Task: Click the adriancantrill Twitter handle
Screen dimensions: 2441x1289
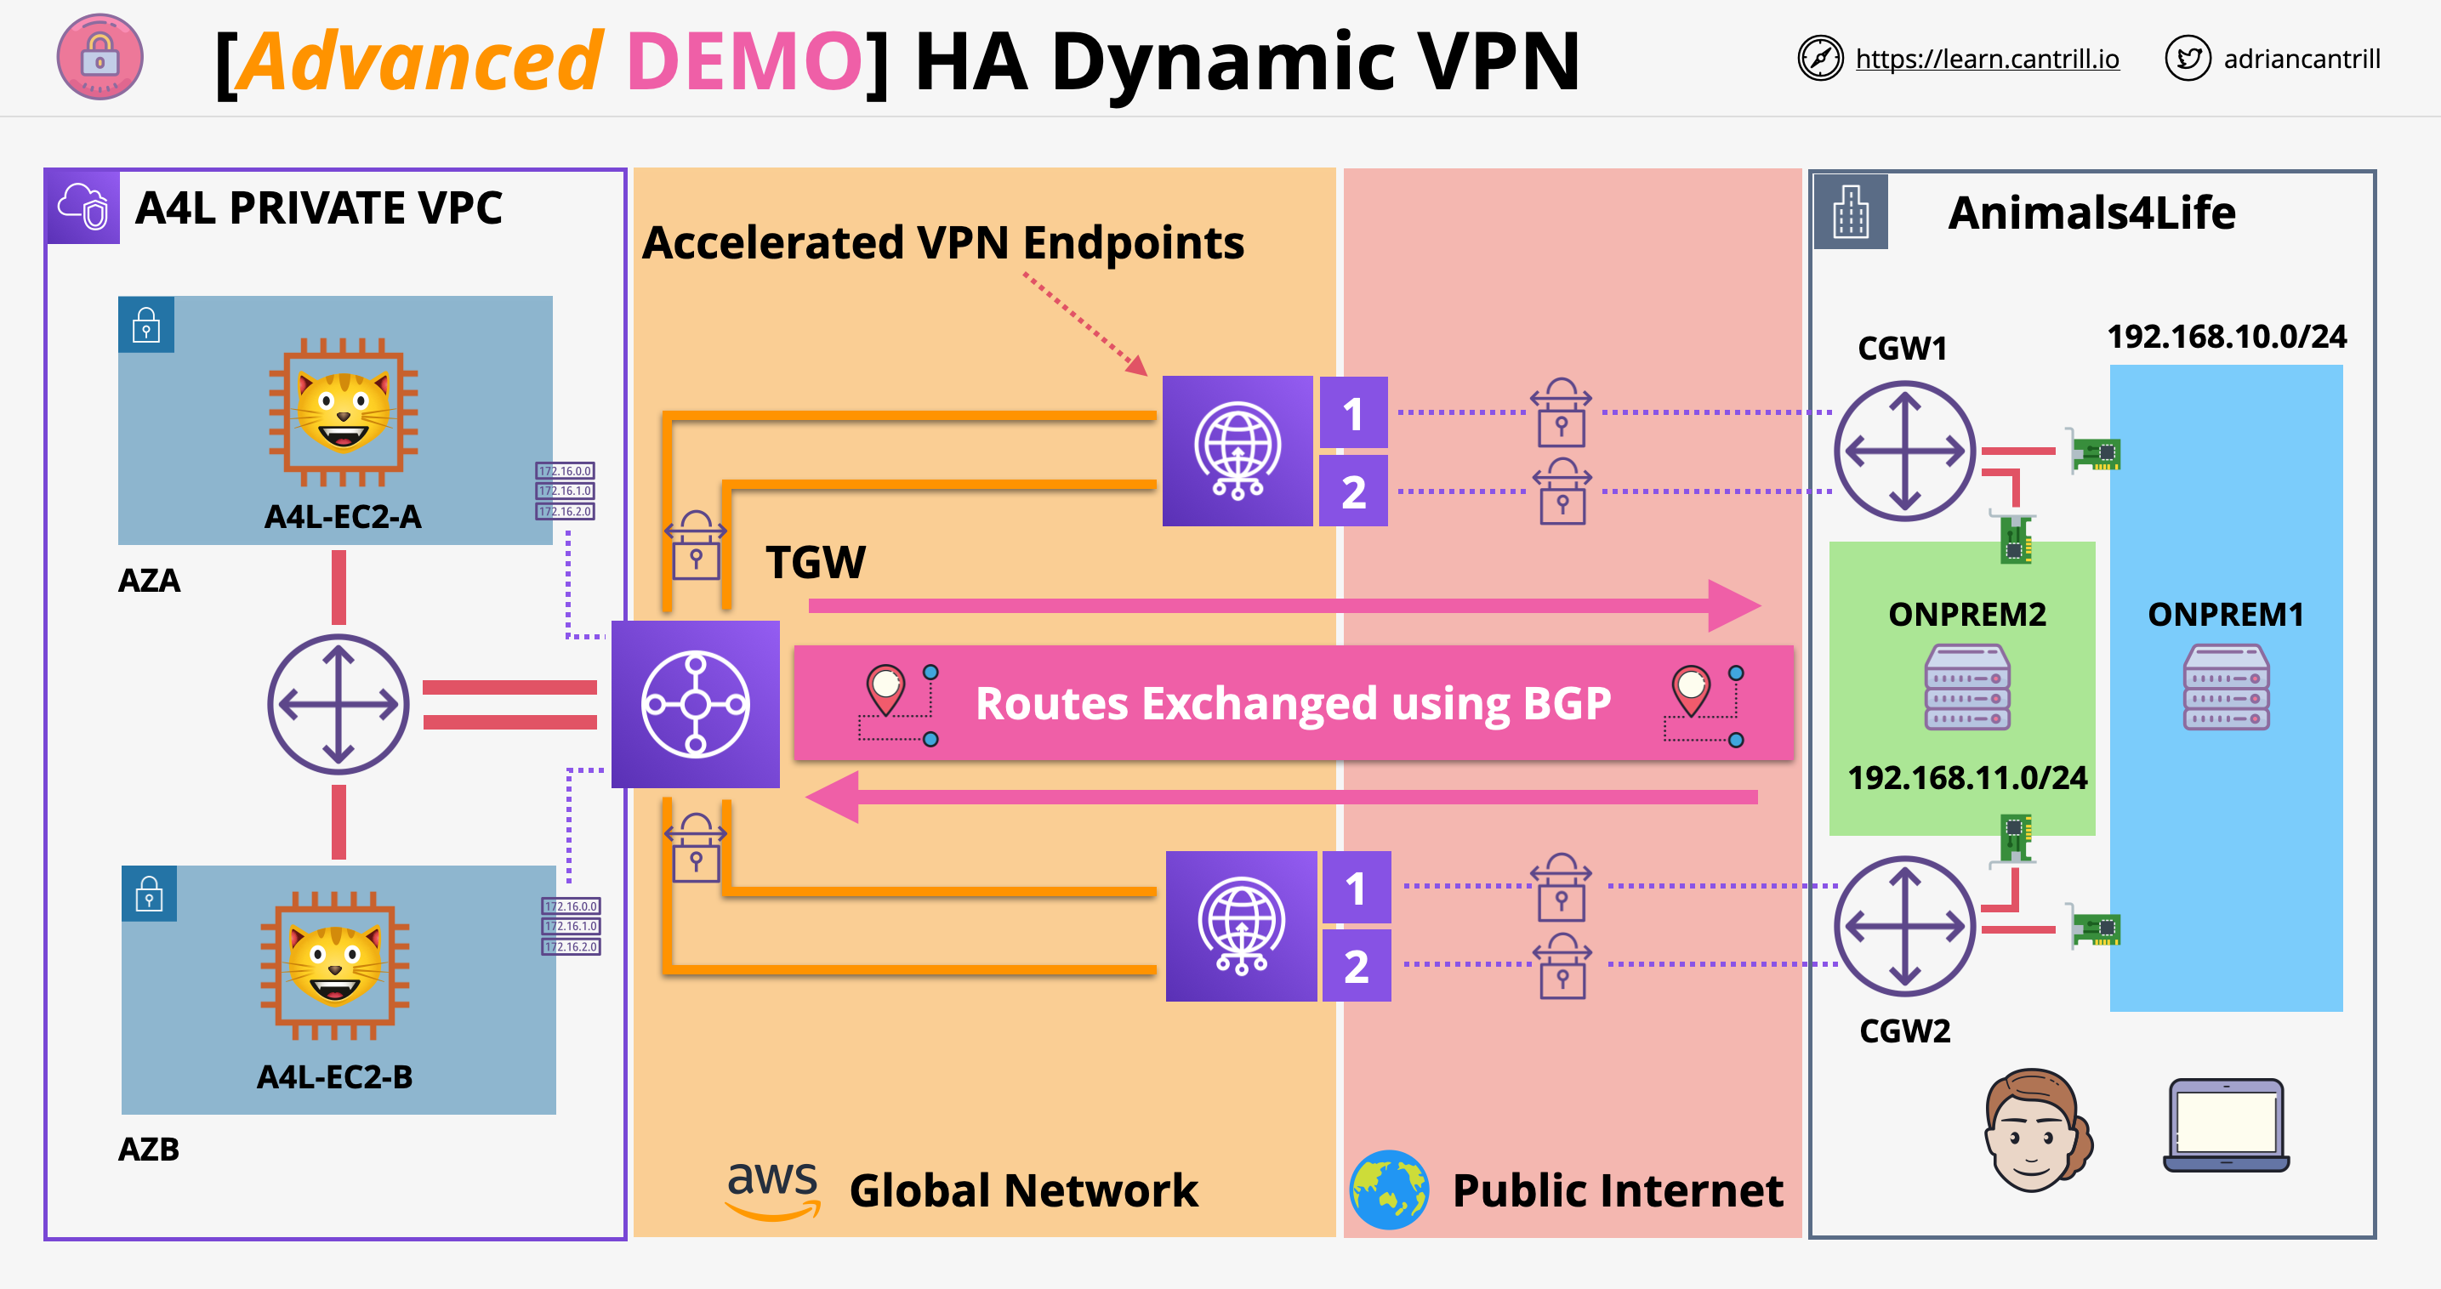Action: click(x=2301, y=59)
